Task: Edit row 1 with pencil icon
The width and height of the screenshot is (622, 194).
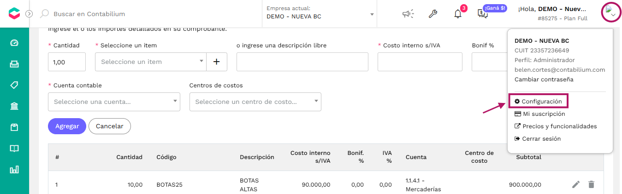Action: (x=576, y=184)
